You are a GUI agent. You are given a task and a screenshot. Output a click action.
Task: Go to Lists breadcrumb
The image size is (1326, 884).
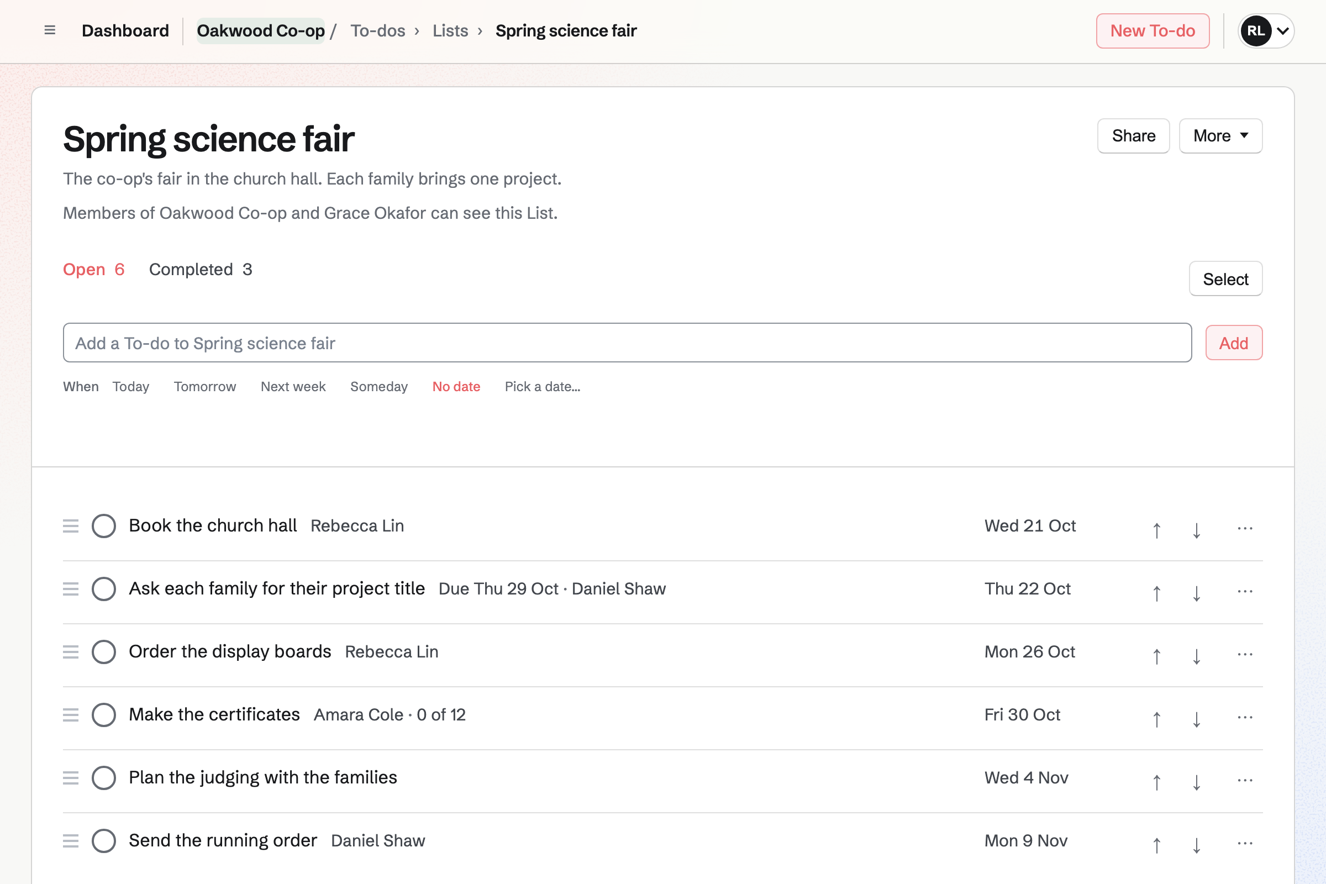[x=450, y=30]
